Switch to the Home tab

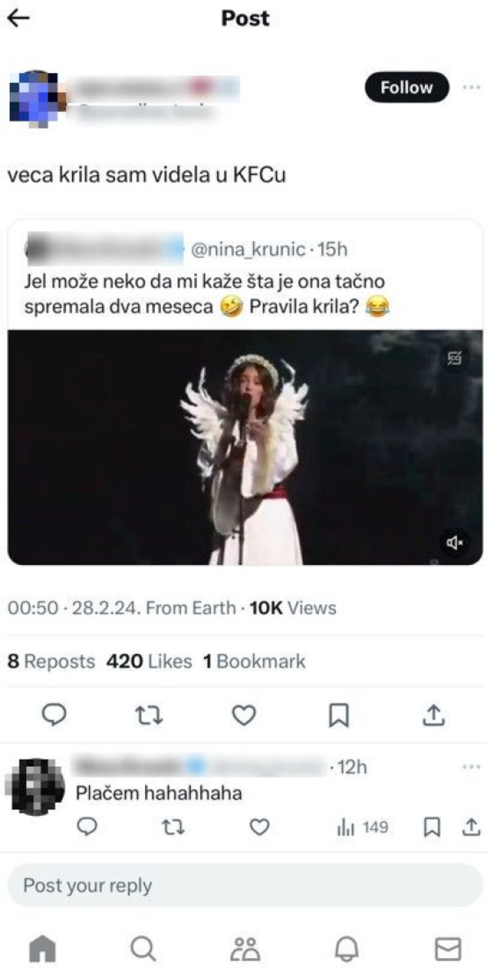point(43,948)
